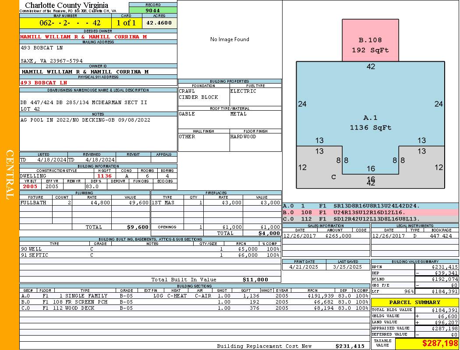The width and height of the screenshot is (460, 350).
Task: Select deeded owner HAMILL WILLIAM R & HAMILL CORRINA M in red
Action: pos(84,37)
